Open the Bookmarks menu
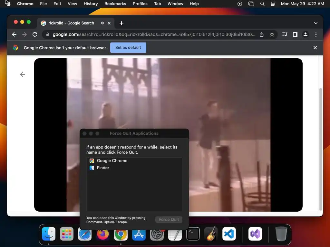 pyautogui.click(x=115, y=4)
